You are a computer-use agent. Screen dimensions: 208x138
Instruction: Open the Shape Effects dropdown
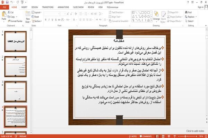pyautogui.click(x=175, y=21)
